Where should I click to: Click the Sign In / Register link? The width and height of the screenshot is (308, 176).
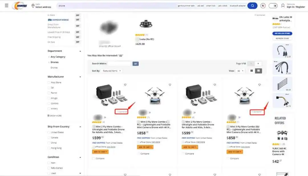point(296,7)
